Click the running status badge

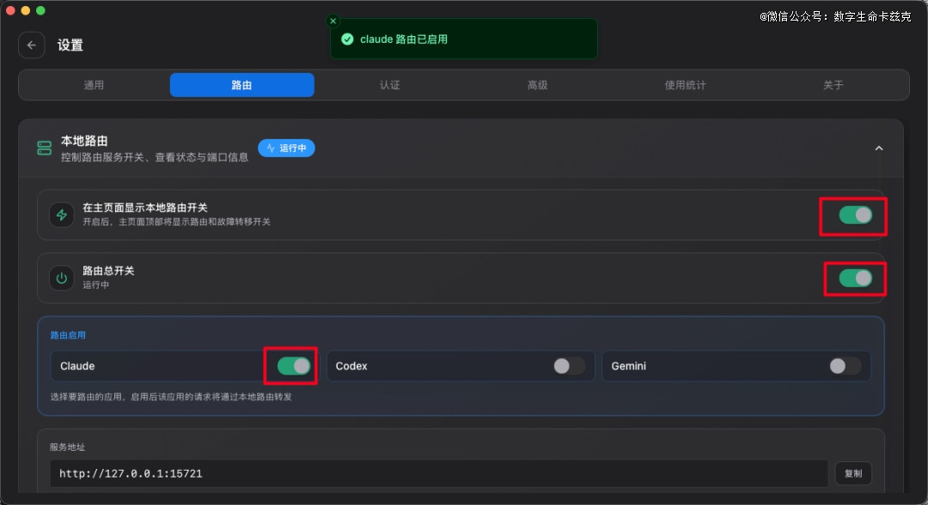(x=286, y=148)
